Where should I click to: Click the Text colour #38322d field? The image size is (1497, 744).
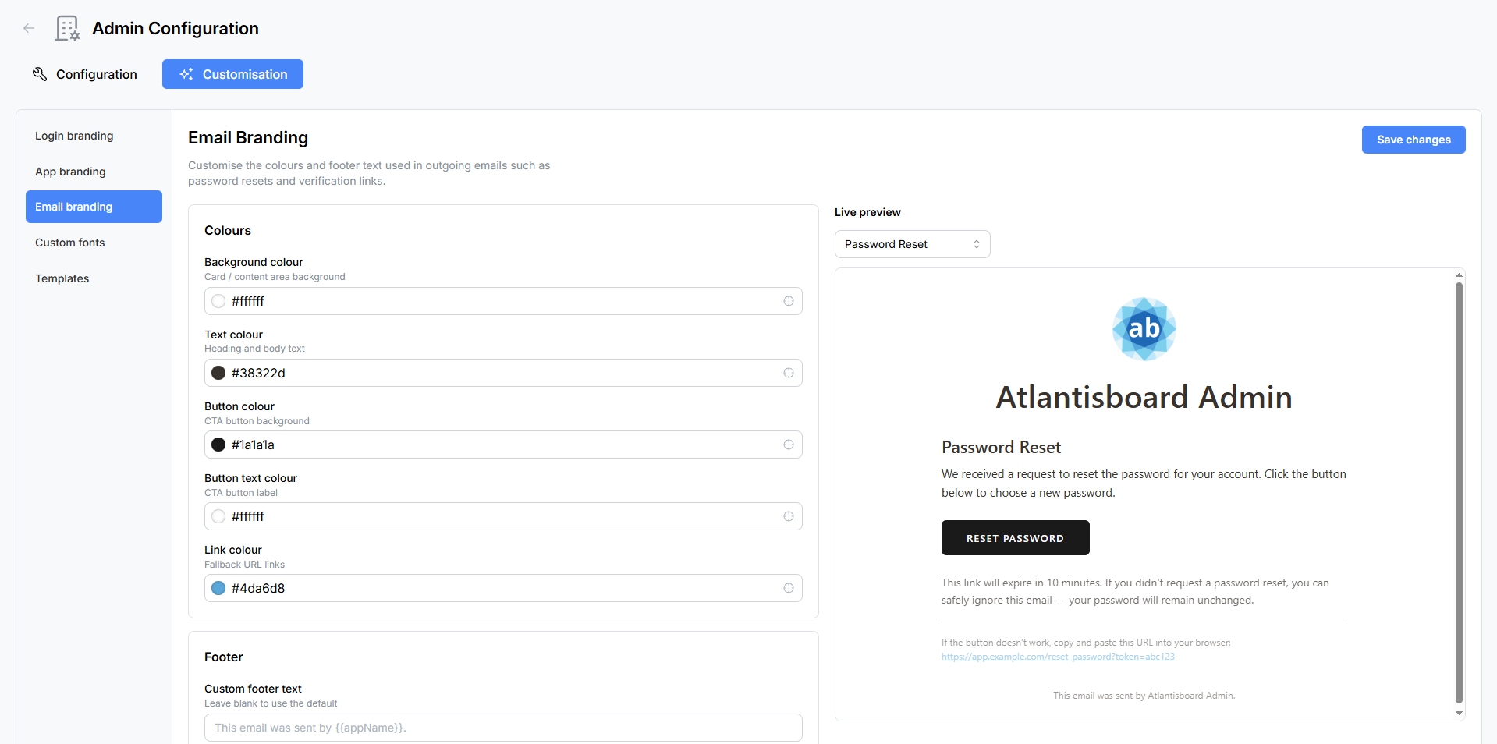click(x=503, y=373)
